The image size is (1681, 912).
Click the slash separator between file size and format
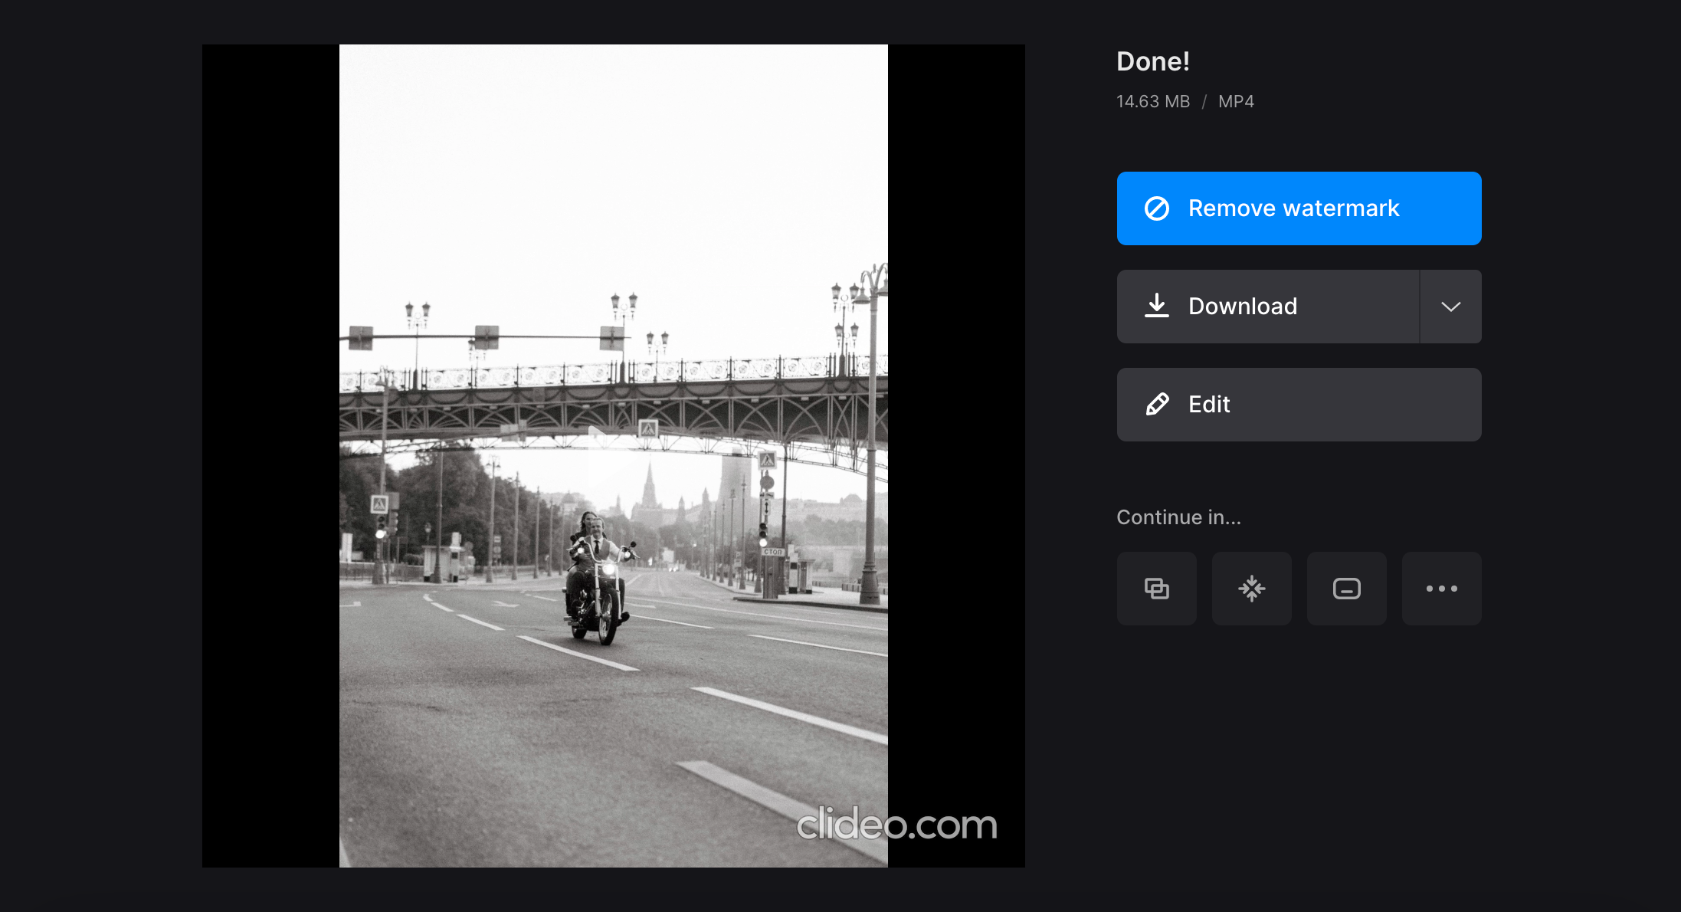(x=1204, y=100)
